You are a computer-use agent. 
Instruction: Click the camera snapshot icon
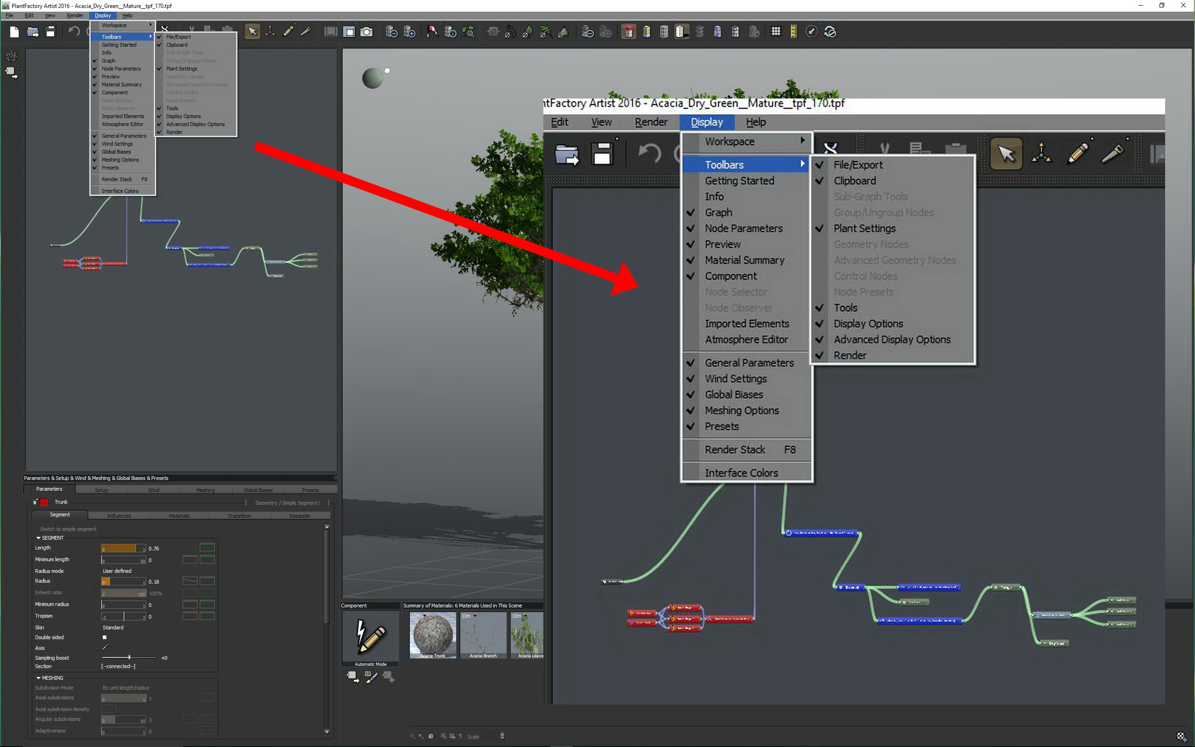pos(366,32)
